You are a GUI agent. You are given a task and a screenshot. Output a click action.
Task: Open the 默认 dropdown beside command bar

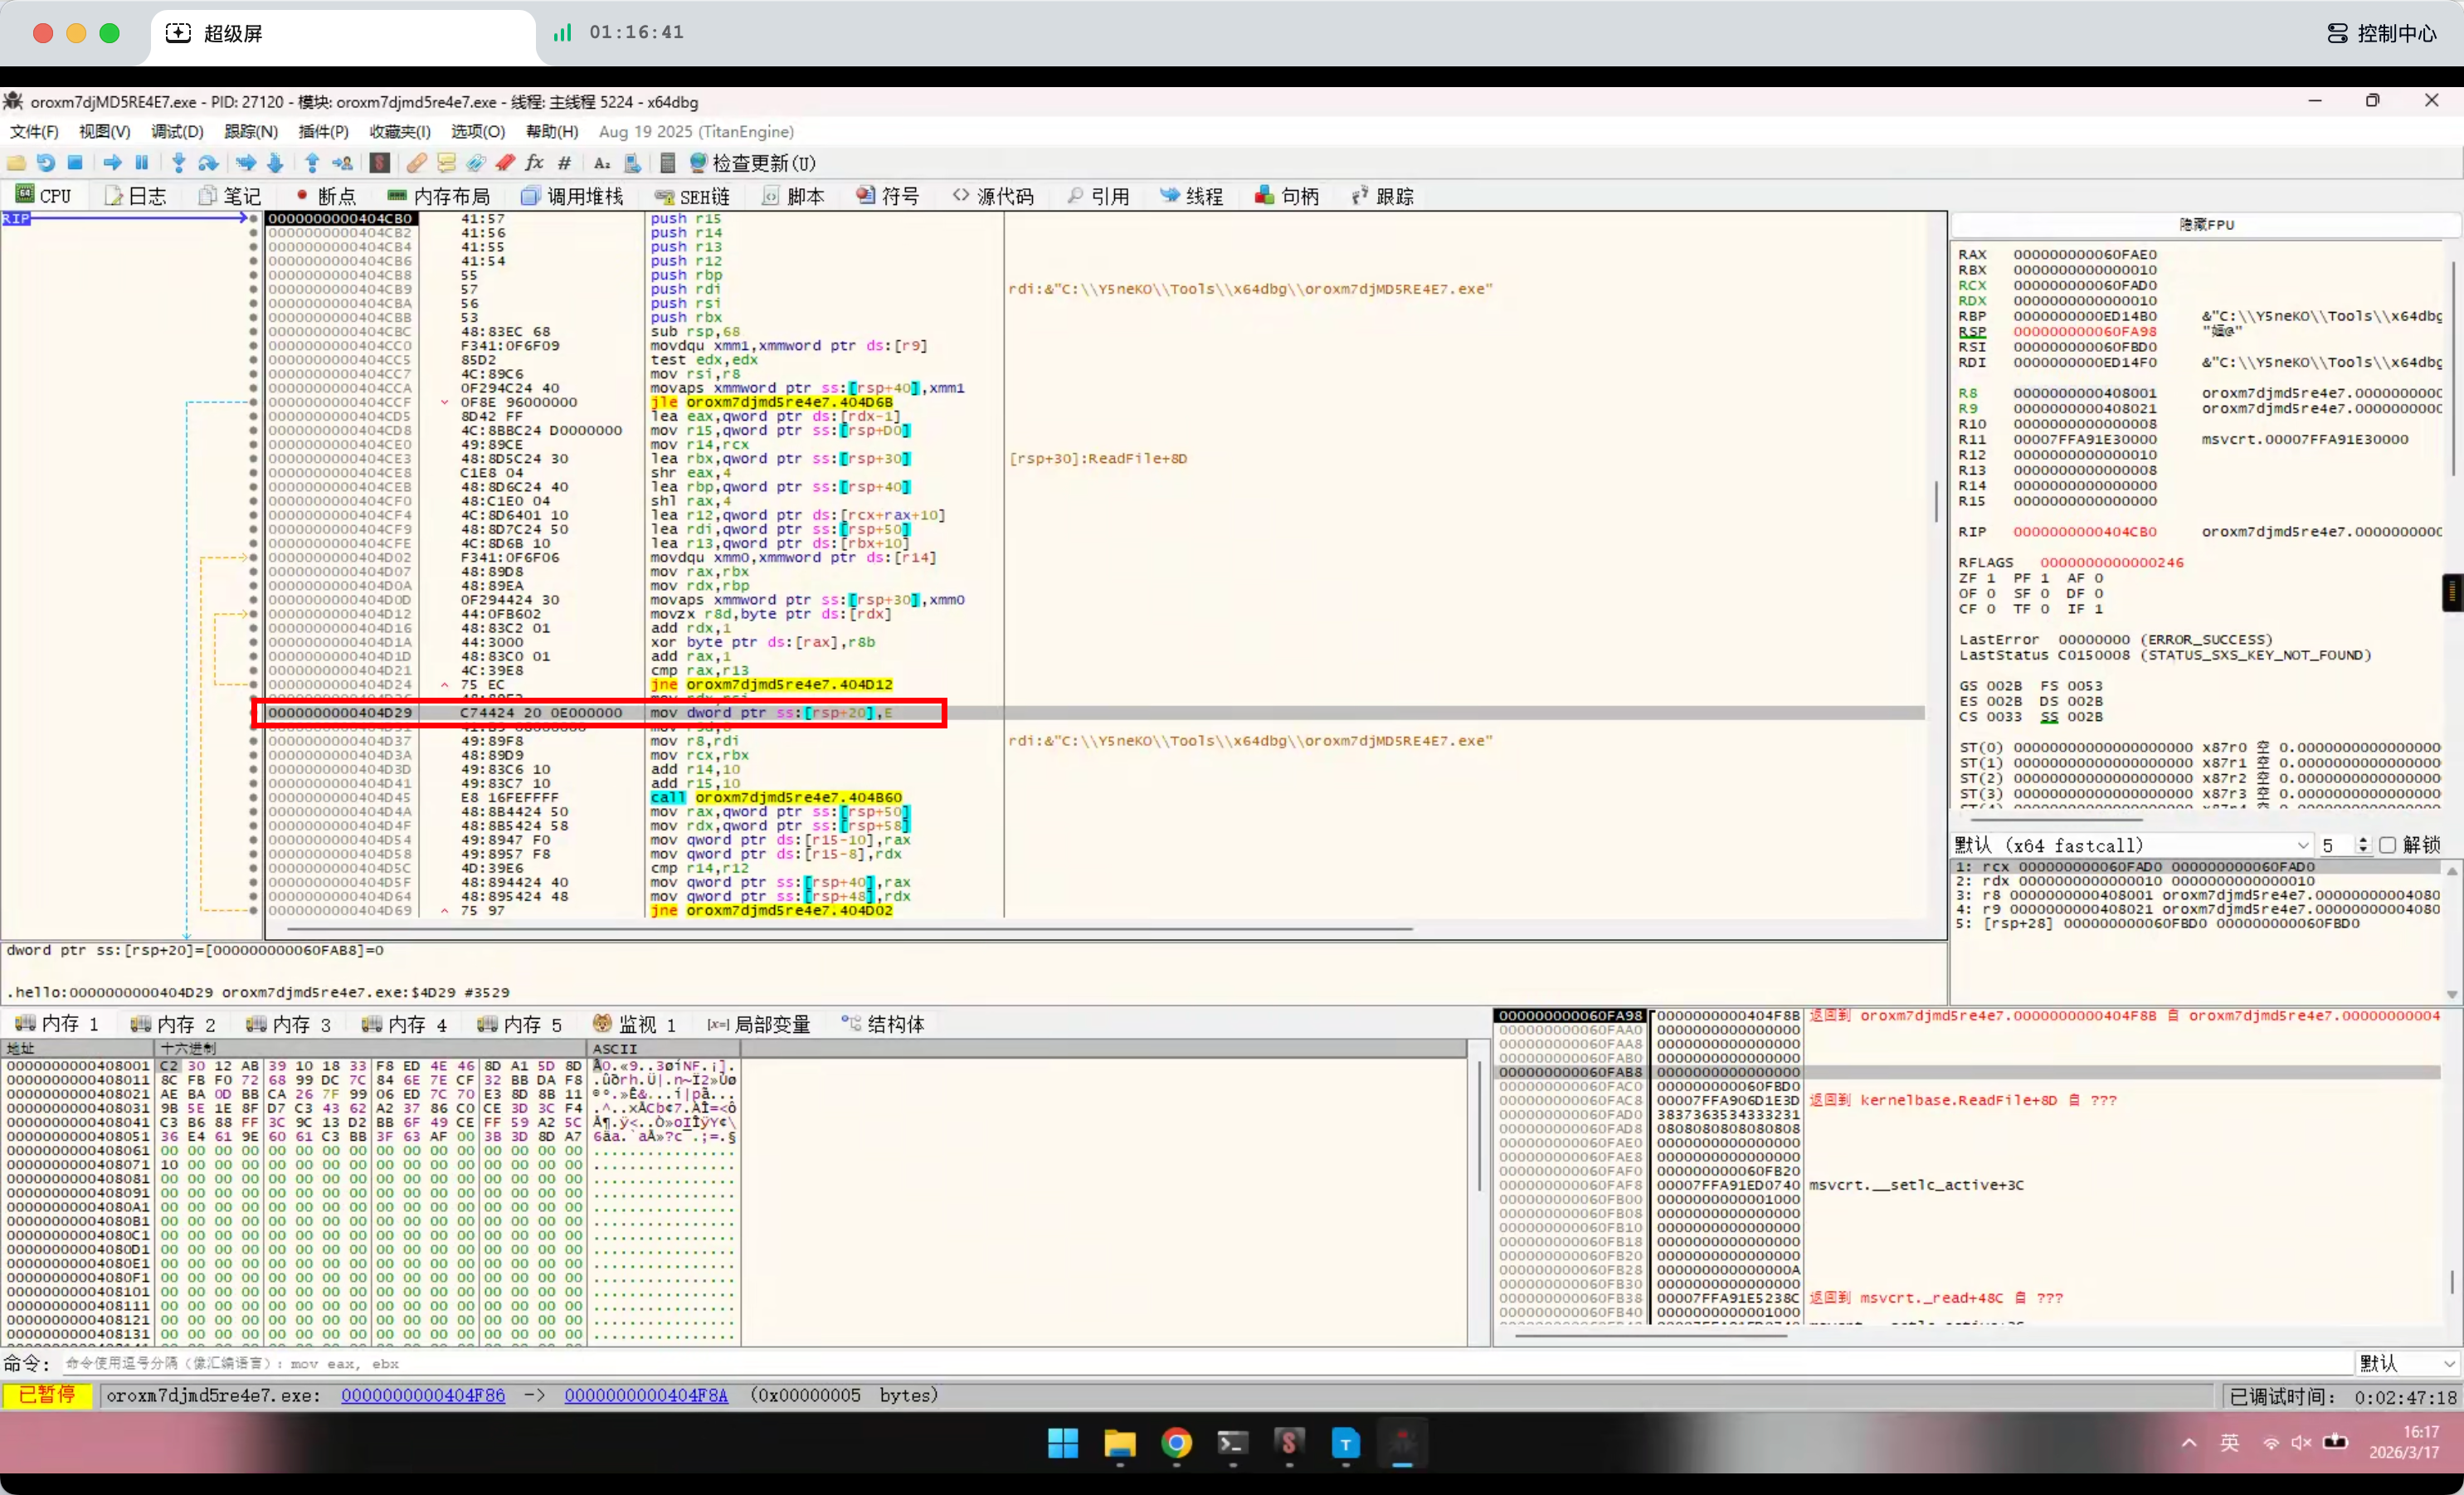pyautogui.click(x=2408, y=1363)
